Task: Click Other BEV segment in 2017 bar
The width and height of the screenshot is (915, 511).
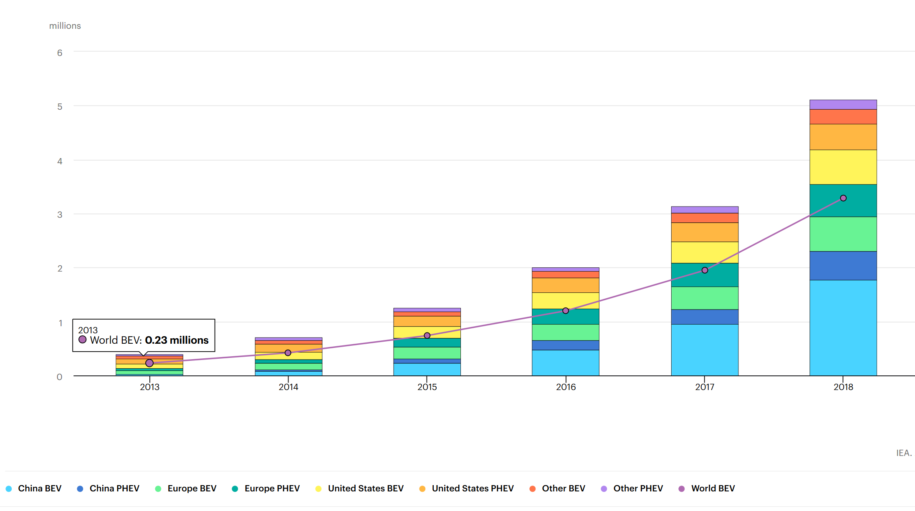Action: click(x=705, y=218)
